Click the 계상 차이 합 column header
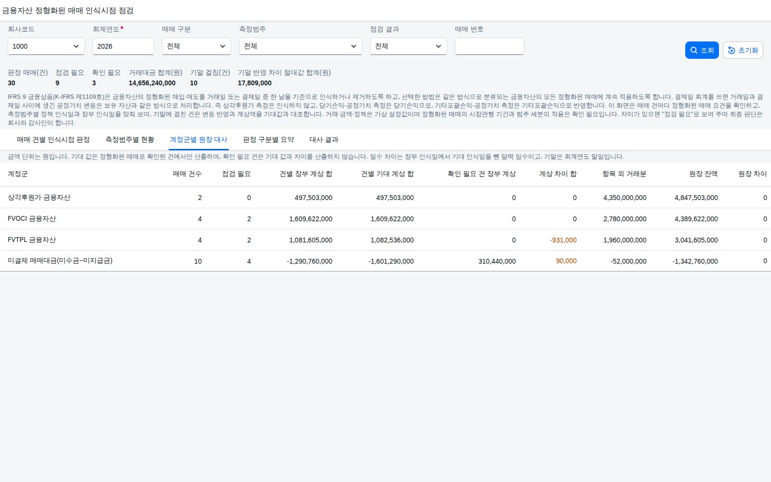The height and width of the screenshot is (482, 771). (558, 174)
